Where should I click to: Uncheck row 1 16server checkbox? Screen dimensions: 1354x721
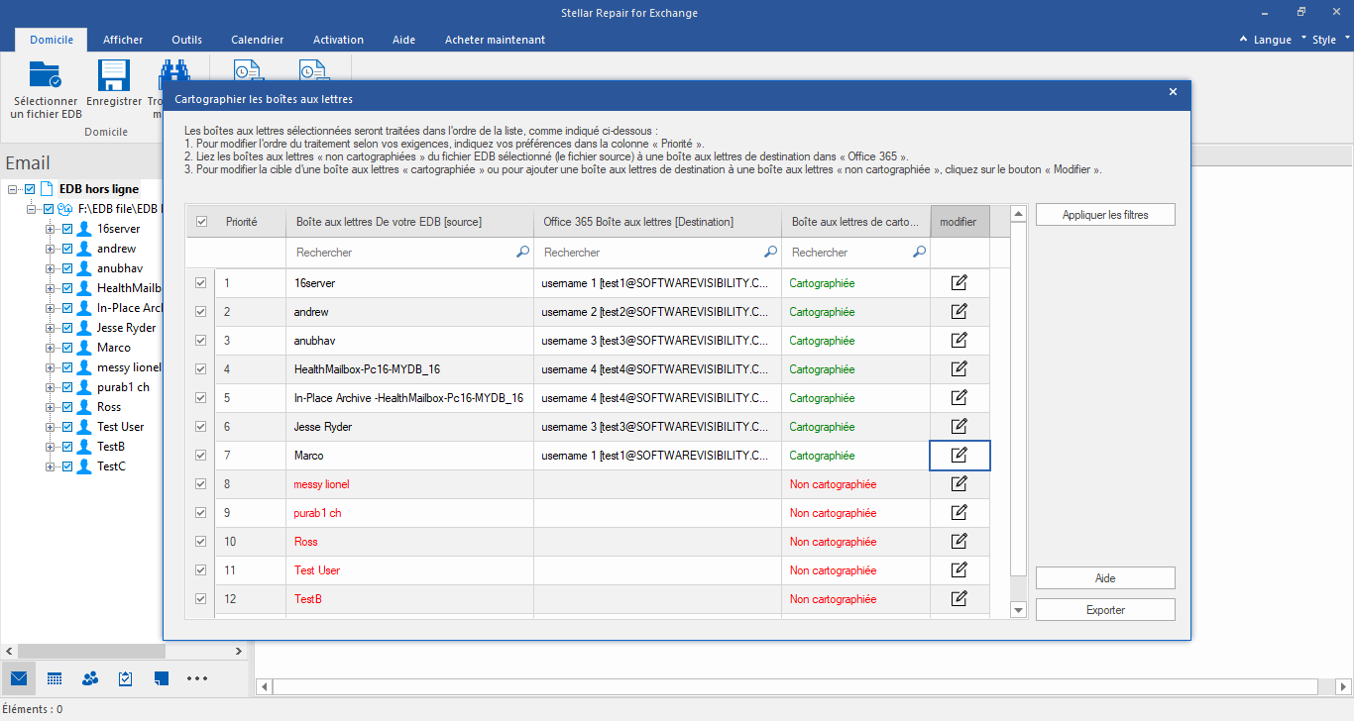[x=201, y=283]
